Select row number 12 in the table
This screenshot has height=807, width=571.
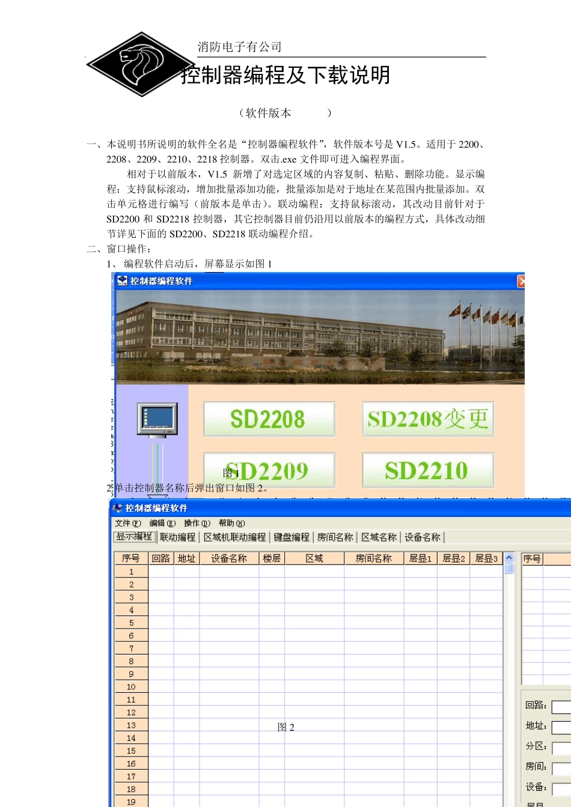pyautogui.click(x=131, y=712)
